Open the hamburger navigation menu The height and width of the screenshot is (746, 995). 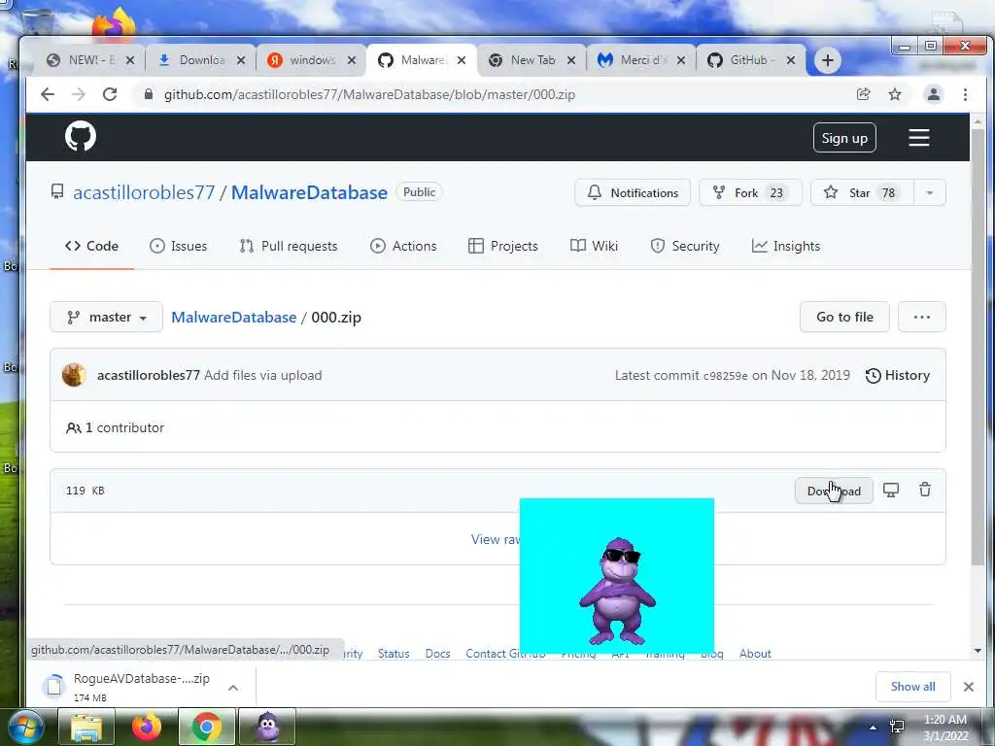[919, 138]
